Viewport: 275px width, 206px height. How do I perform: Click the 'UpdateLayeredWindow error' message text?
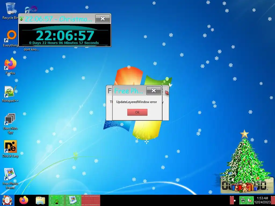point(137,102)
